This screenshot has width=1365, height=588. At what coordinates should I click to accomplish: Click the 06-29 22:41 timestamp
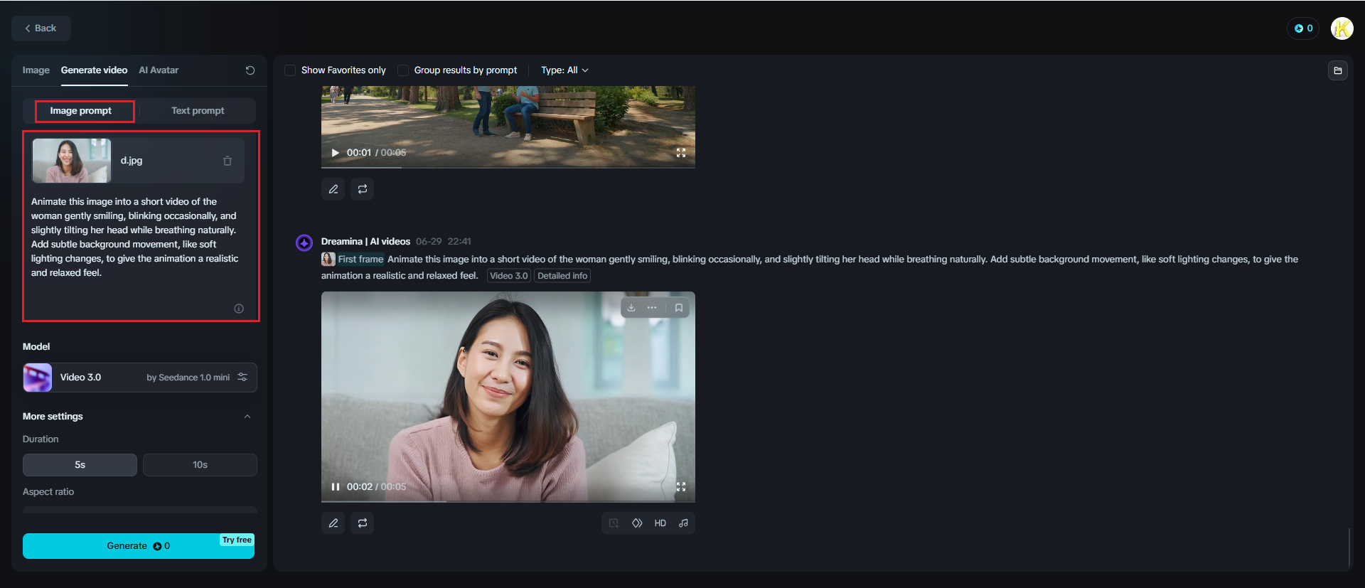point(444,242)
